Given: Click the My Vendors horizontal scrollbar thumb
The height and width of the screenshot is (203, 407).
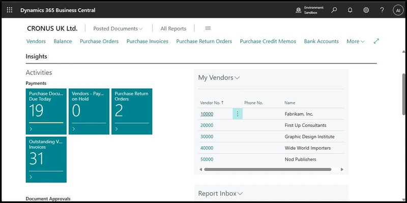Looking at the screenshot, I should 268,170.
